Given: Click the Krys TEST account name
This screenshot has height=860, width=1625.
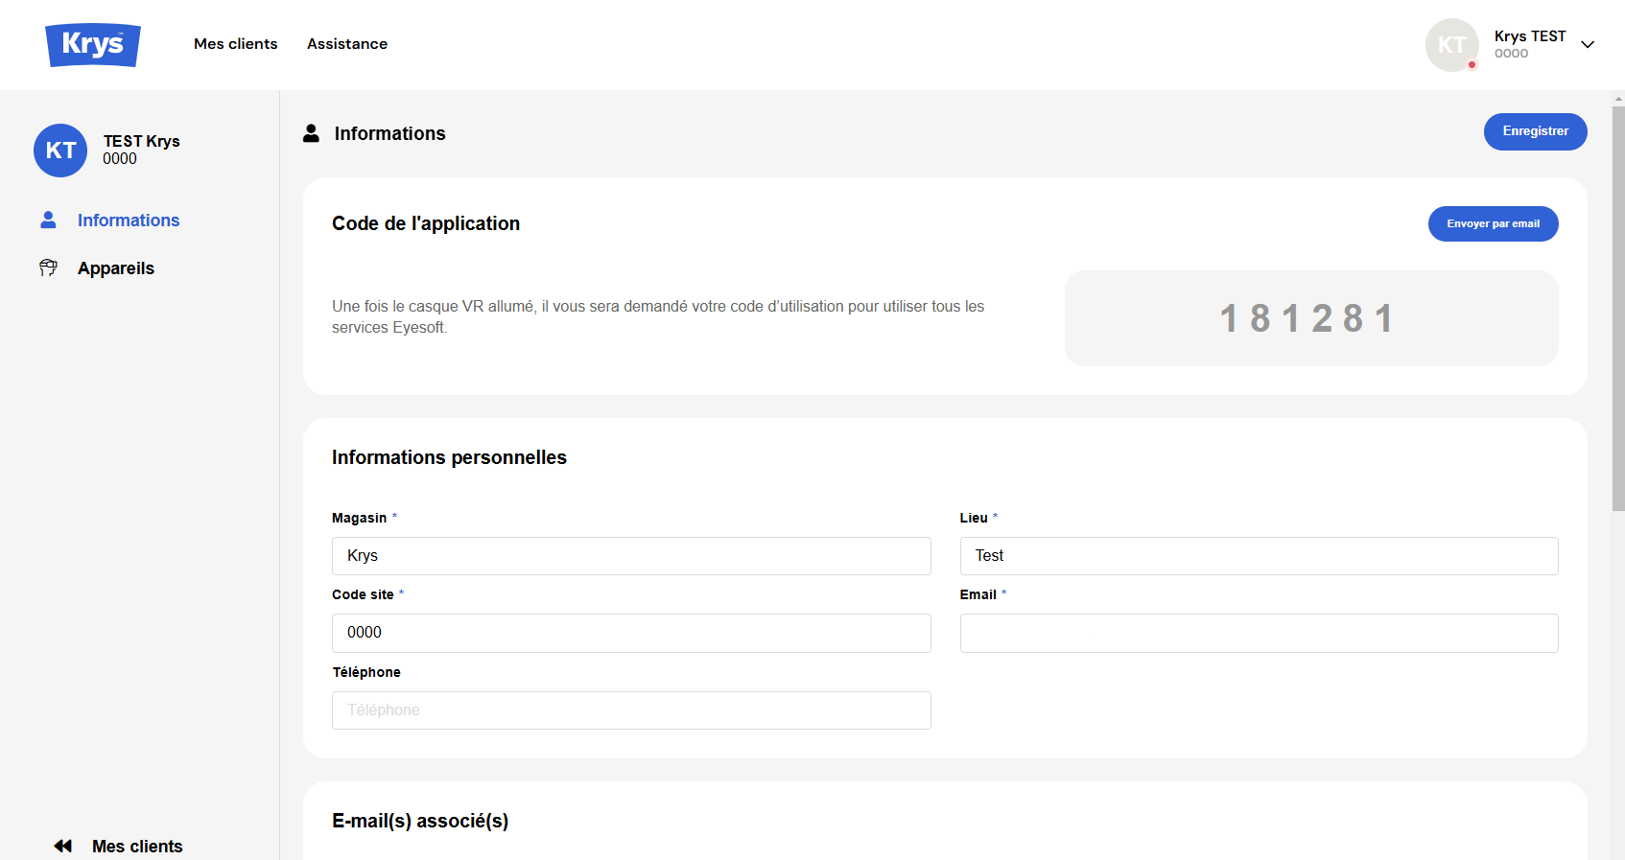Looking at the screenshot, I should pyautogui.click(x=1530, y=36).
